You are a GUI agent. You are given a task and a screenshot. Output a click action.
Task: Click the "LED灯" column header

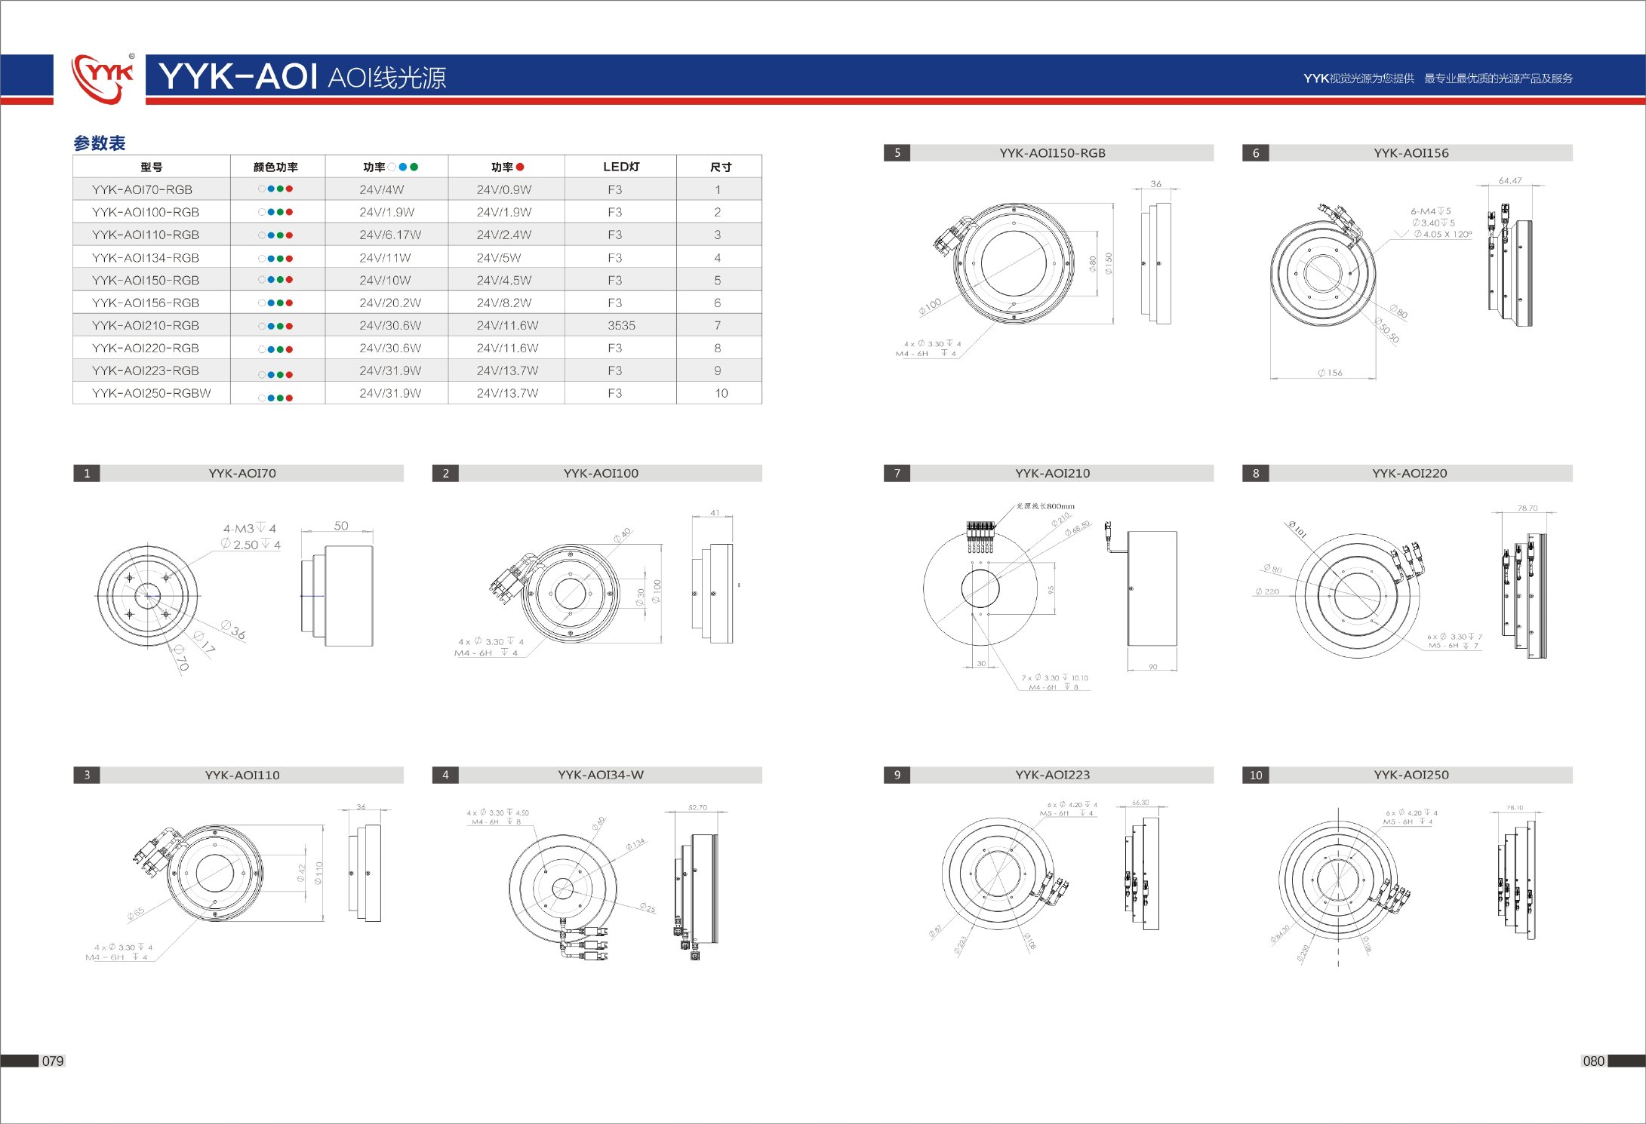click(x=621, y=167)
